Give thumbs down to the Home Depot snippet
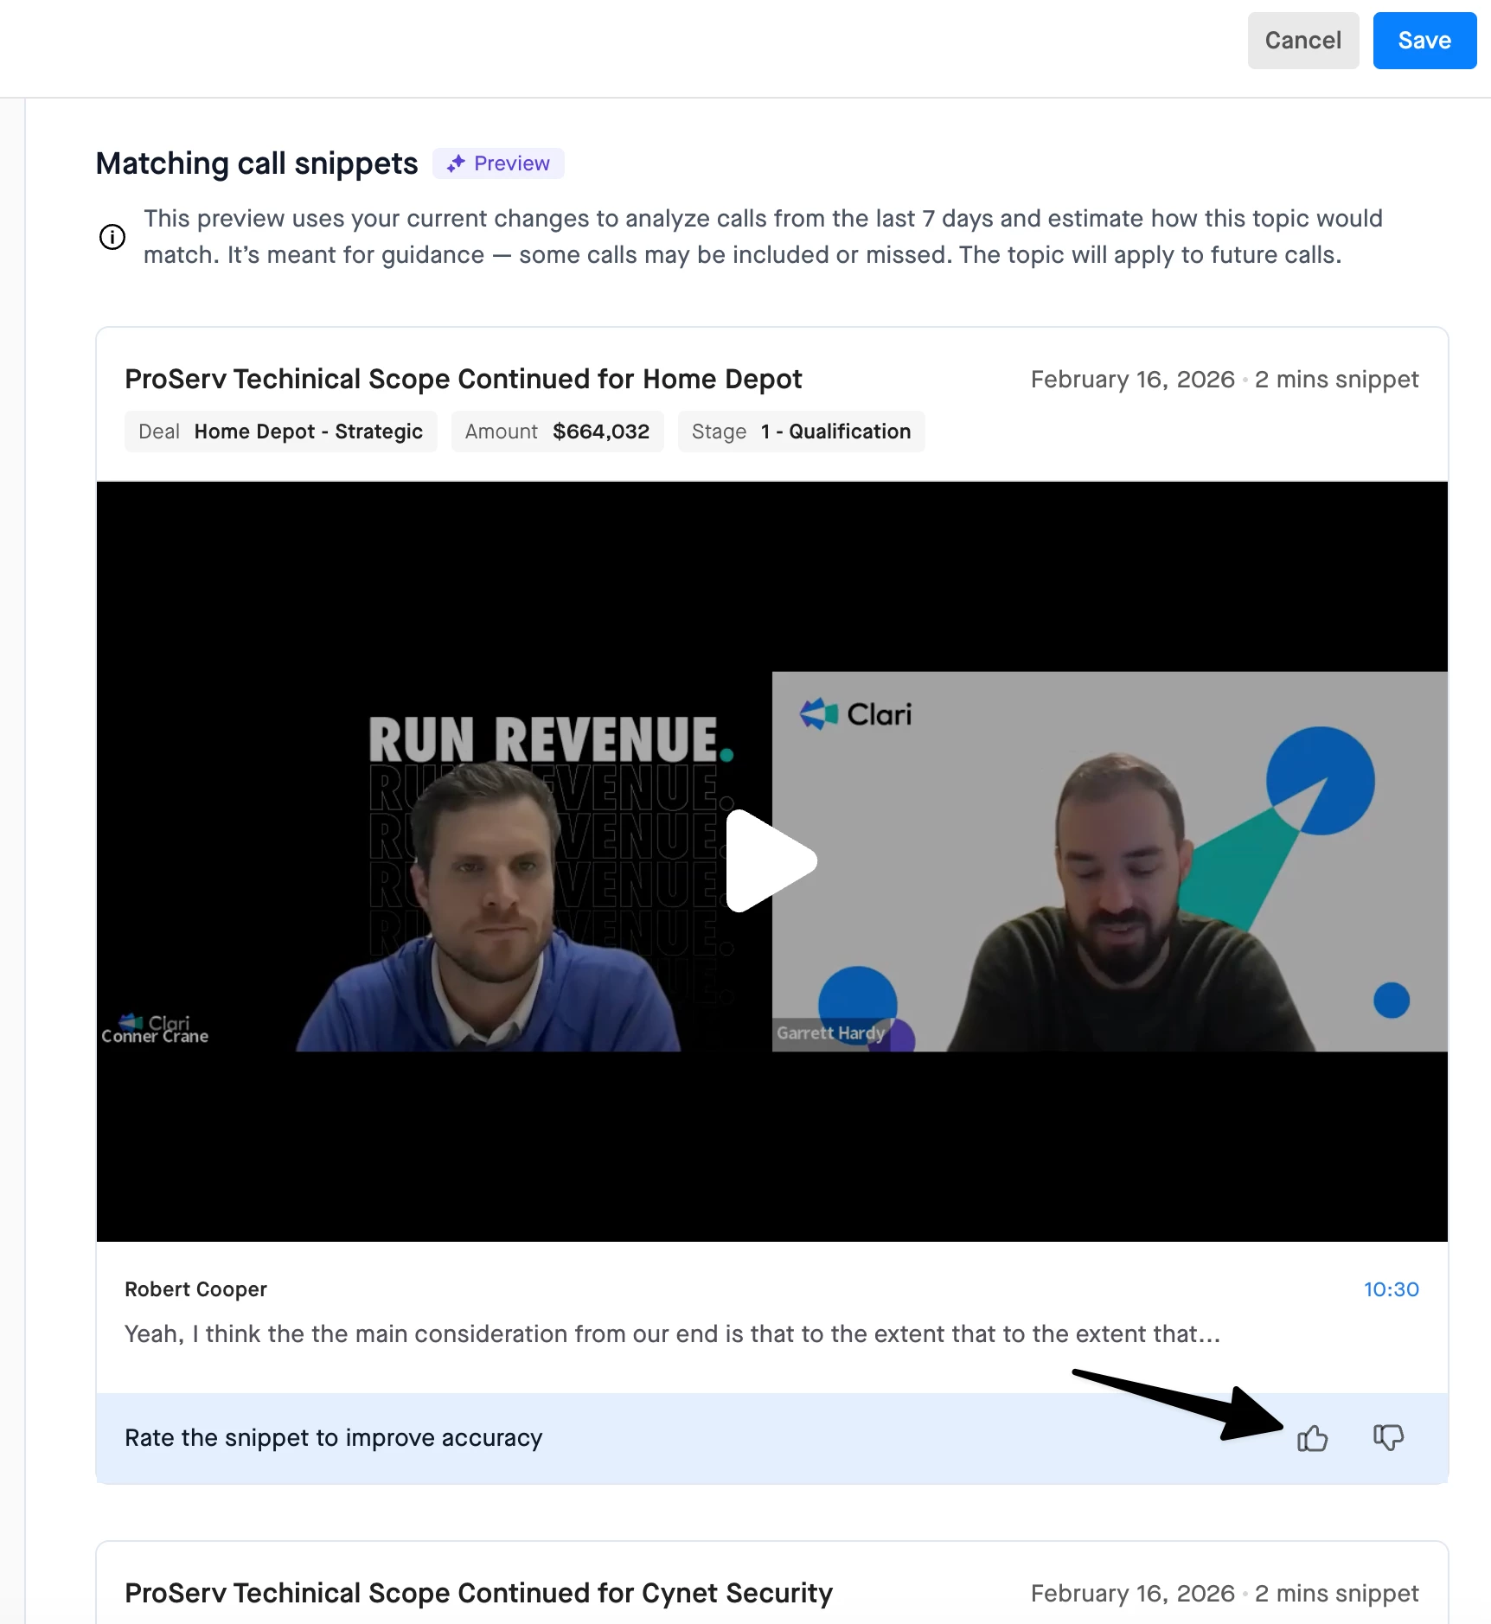 [1388, 1438]
